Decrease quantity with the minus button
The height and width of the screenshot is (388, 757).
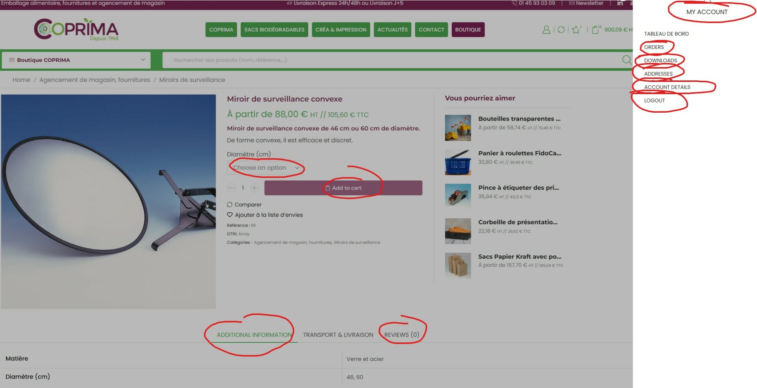[231, 188]
